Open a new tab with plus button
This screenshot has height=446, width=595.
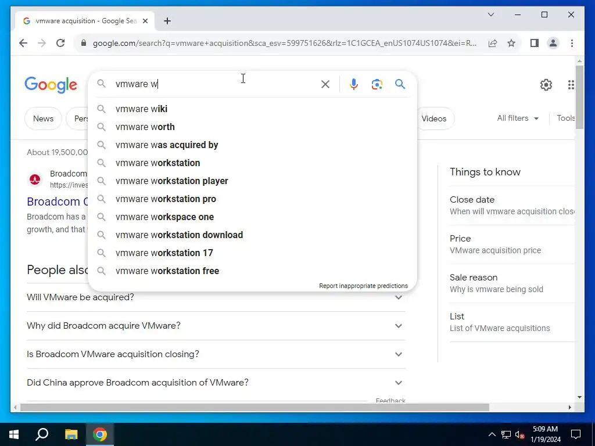click(x=167, y=21)
